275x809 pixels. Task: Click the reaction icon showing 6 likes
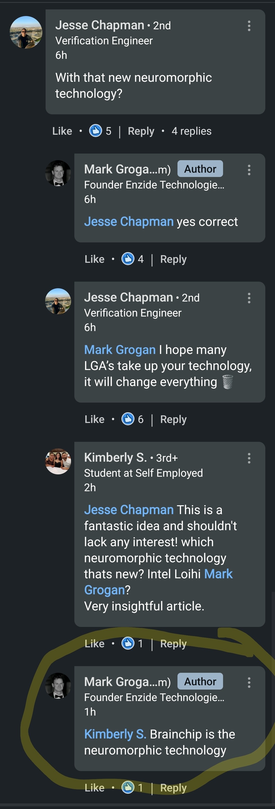pyautogui.click(x=128, y=419)
